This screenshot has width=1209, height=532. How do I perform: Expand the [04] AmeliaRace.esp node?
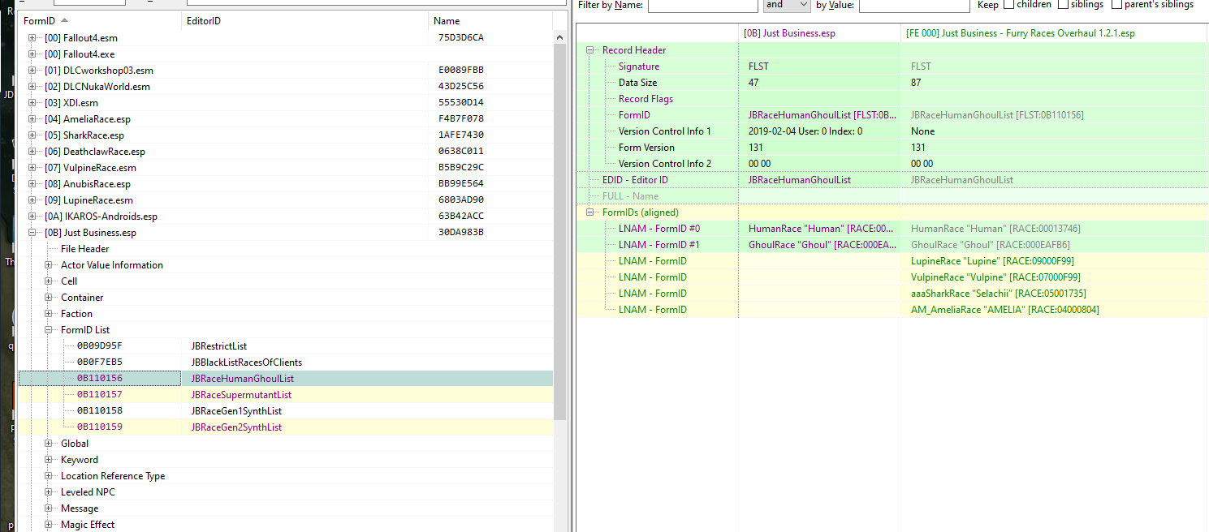tap(32, 119)
